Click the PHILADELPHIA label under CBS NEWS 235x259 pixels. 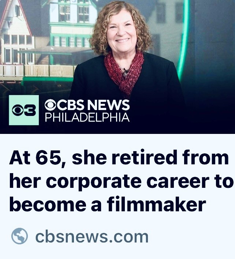pos(87,117)
